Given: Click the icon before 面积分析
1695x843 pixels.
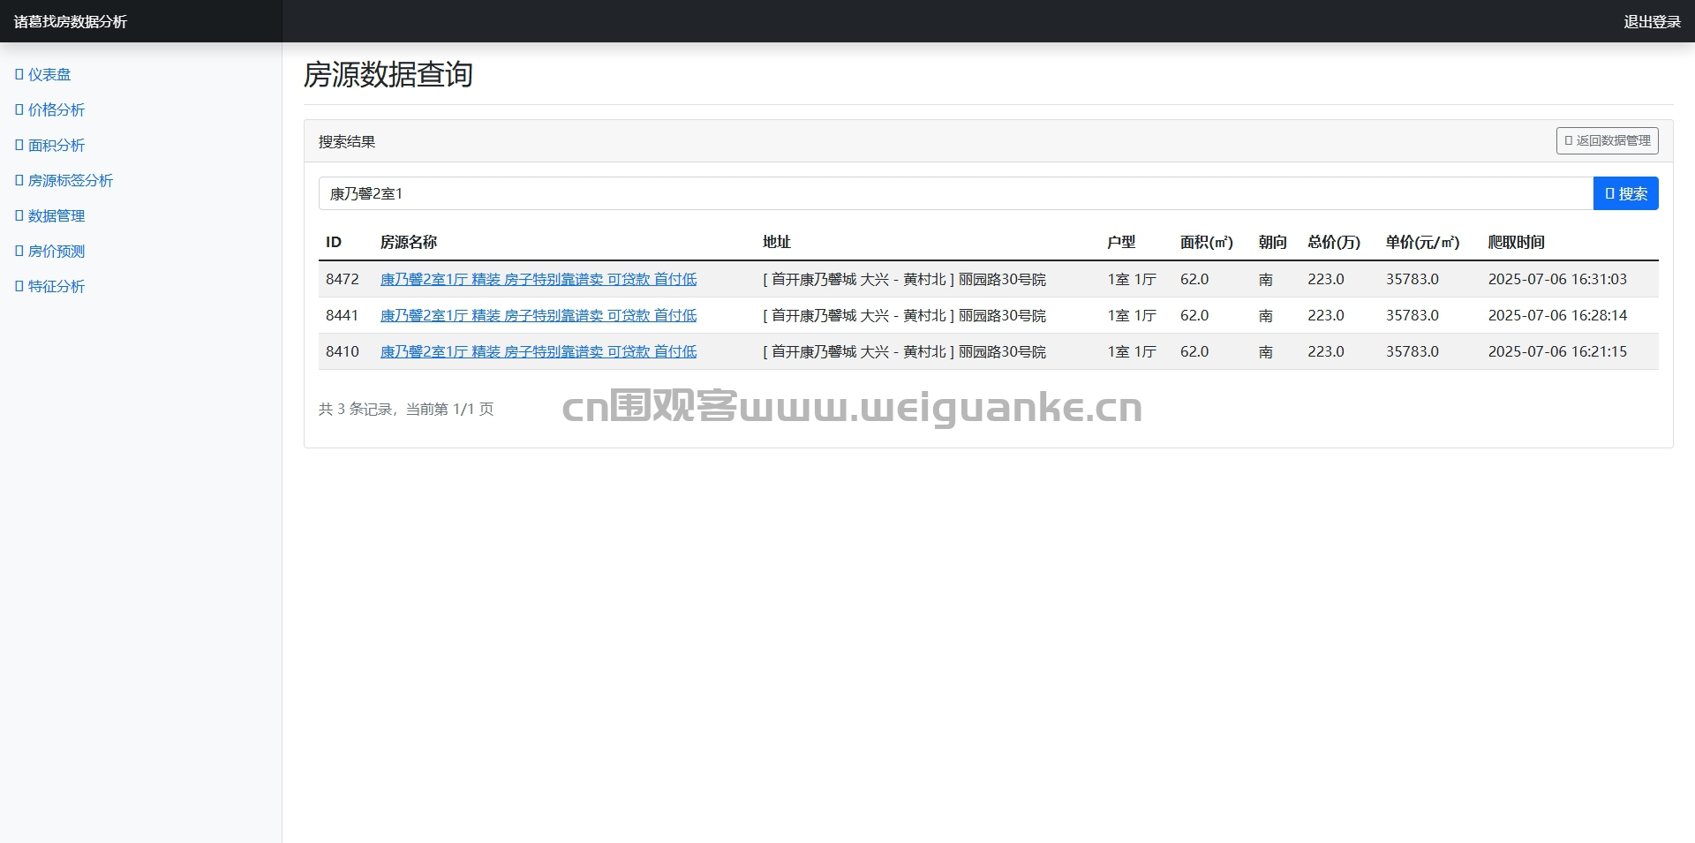Looking at the screenshot, I should pos(19,146).
